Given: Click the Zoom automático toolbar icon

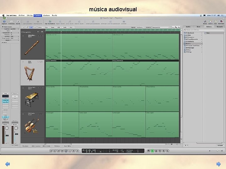Looking at the screenshot, I should click(x=28, y=22).
